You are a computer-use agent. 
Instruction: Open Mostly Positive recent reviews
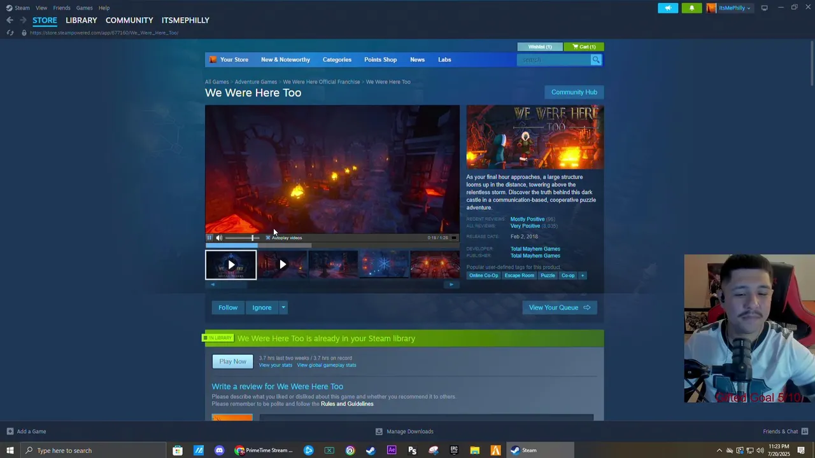pyautogui.click(x=527, y=219)
